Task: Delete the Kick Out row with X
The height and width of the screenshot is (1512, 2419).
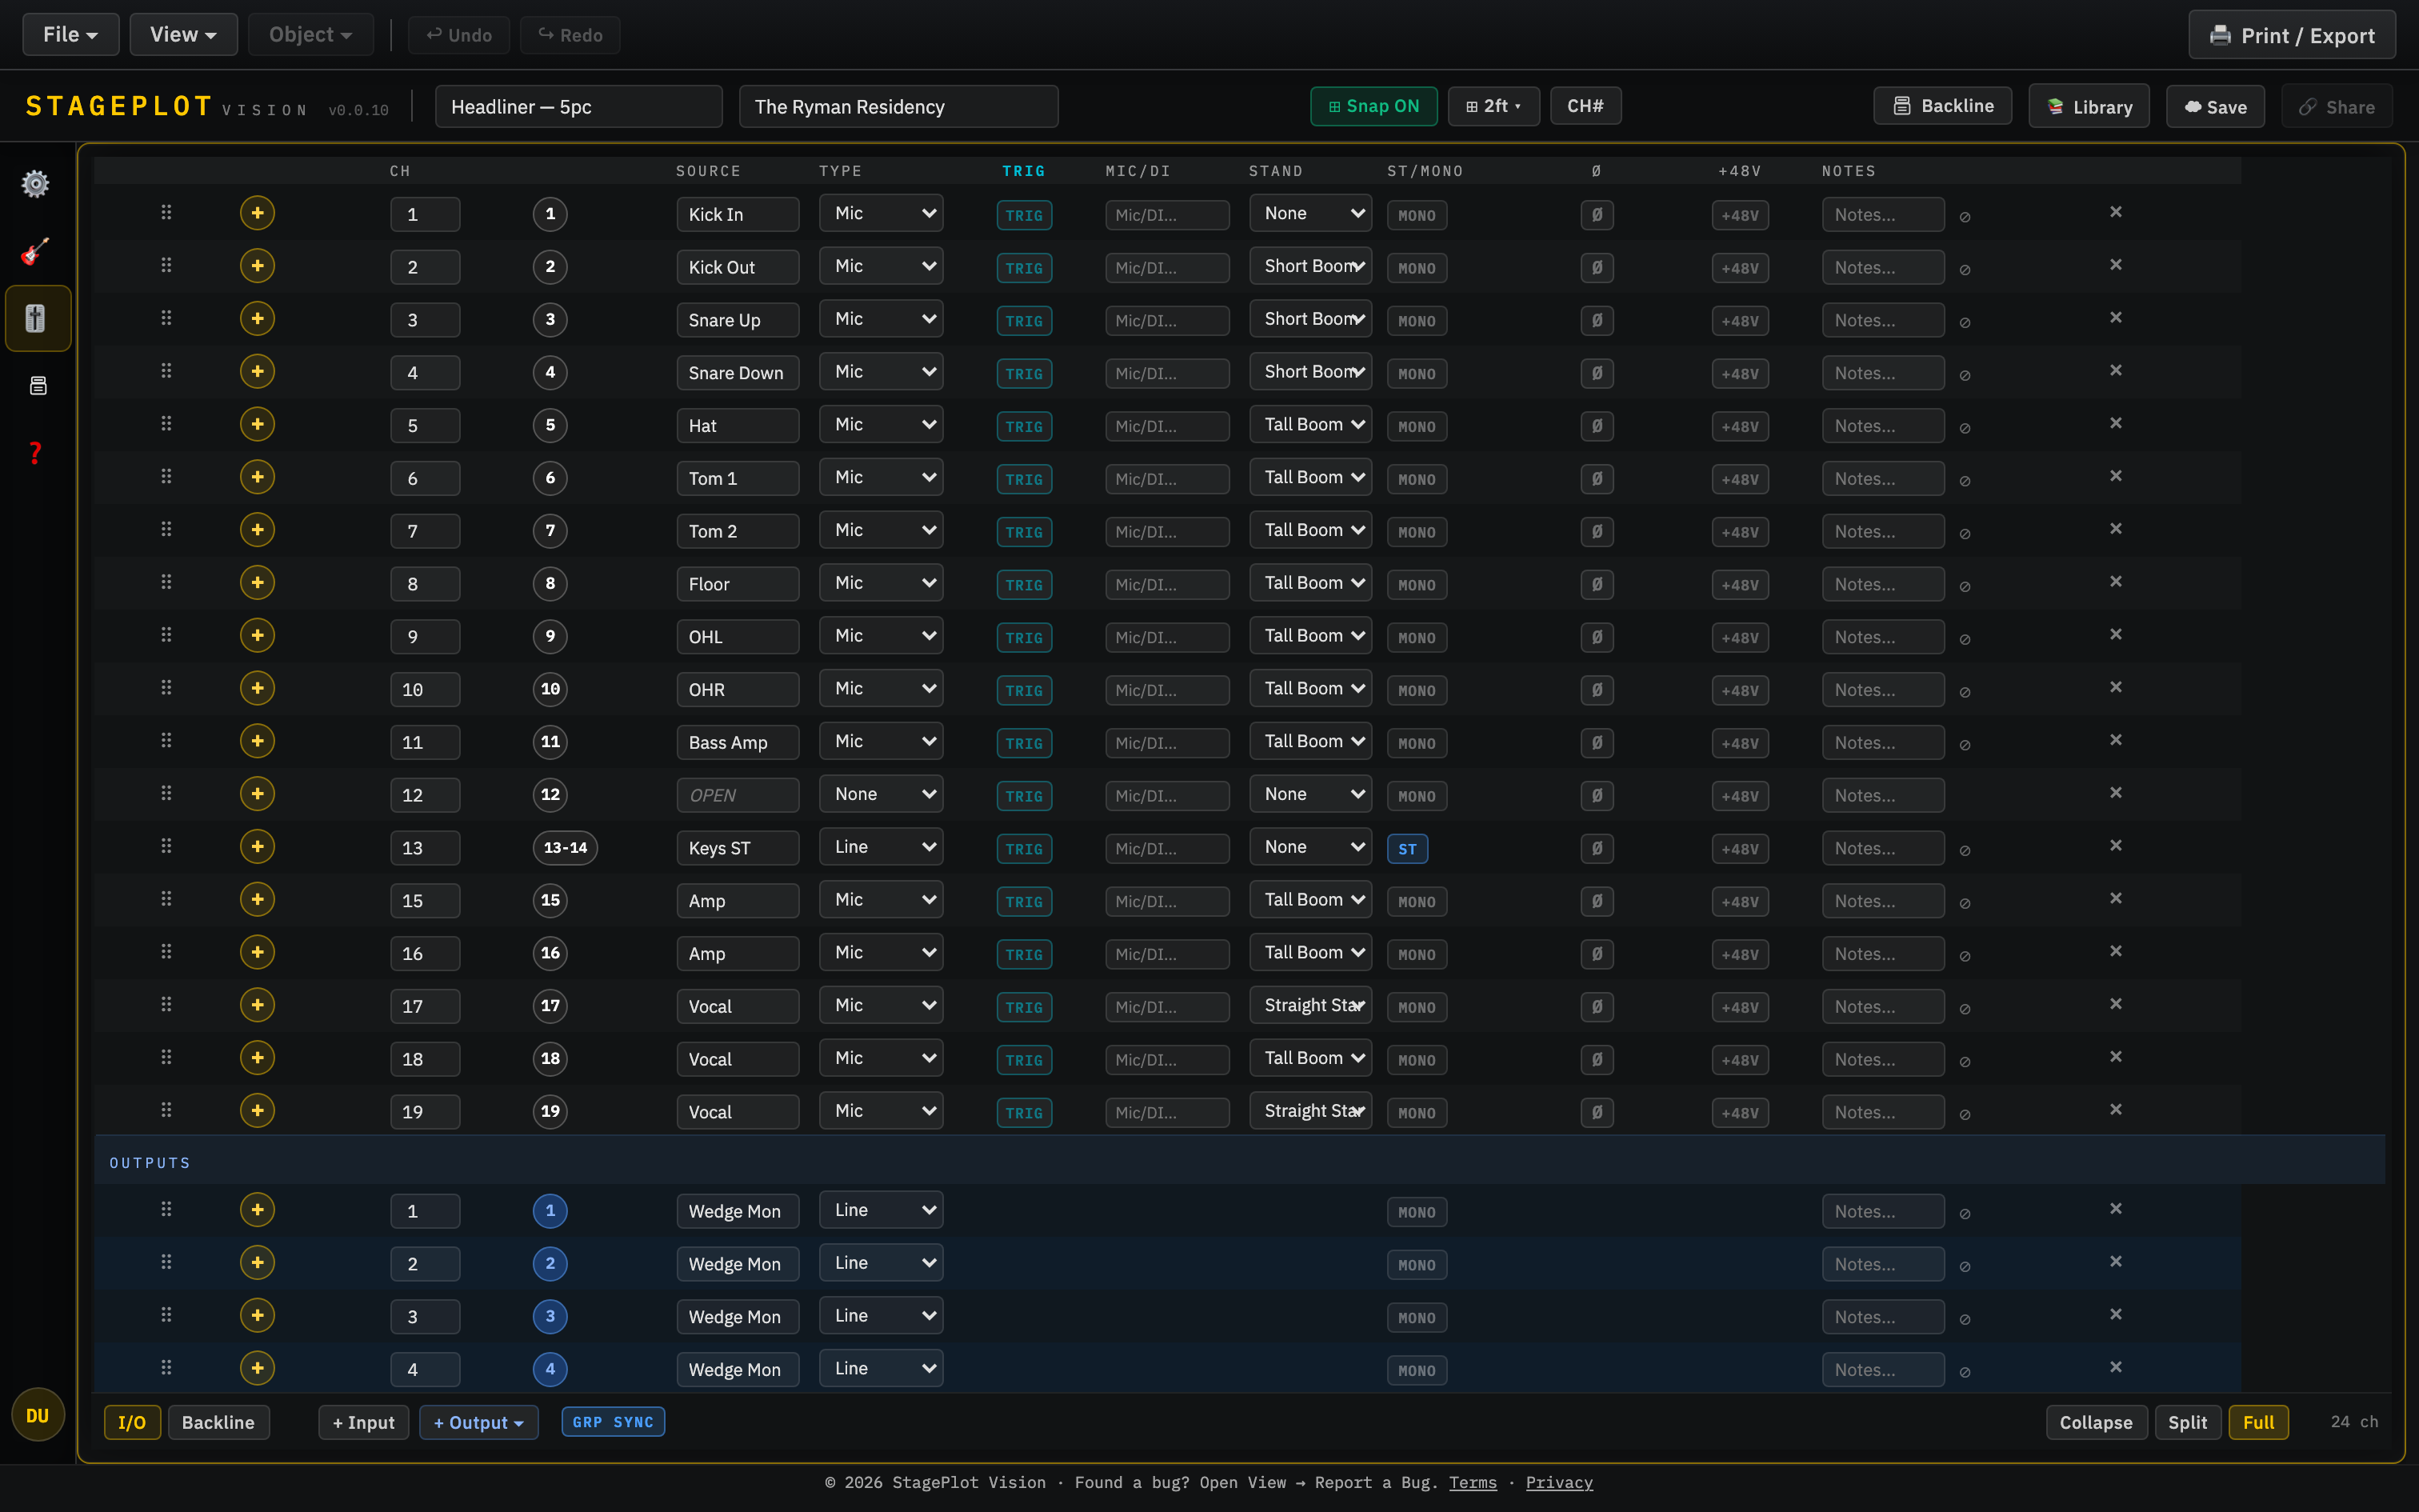Action: [x=2116, y=265]
